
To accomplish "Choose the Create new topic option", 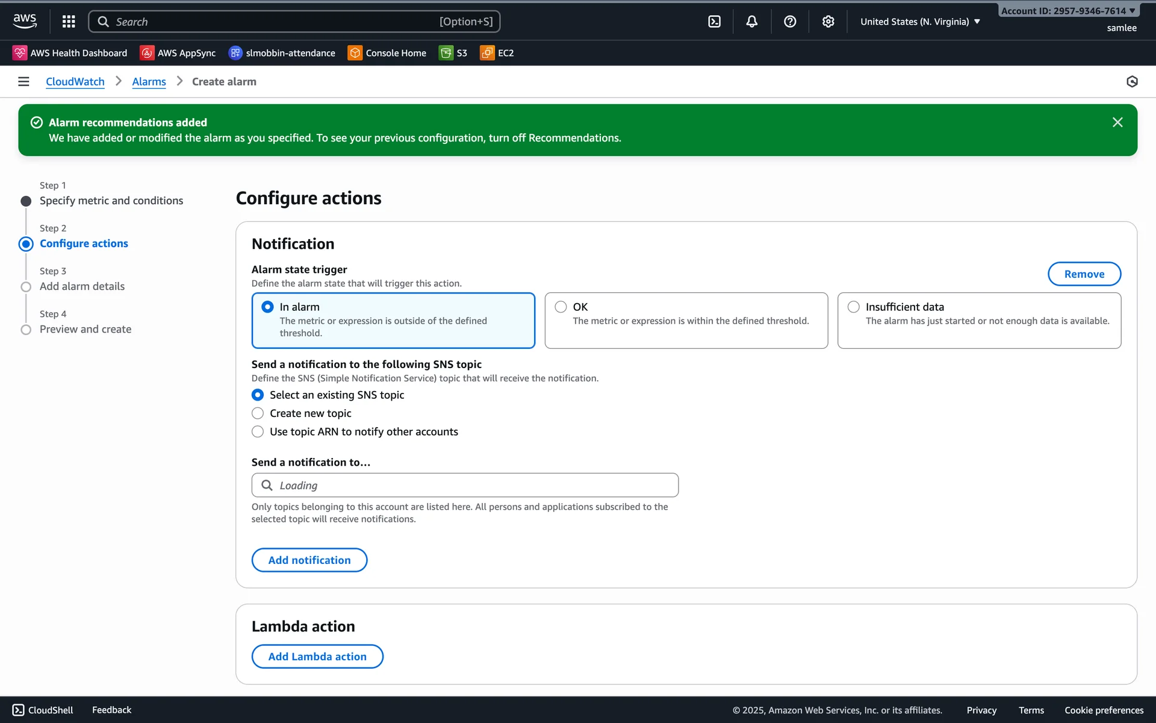I will [x=258, y=413].
